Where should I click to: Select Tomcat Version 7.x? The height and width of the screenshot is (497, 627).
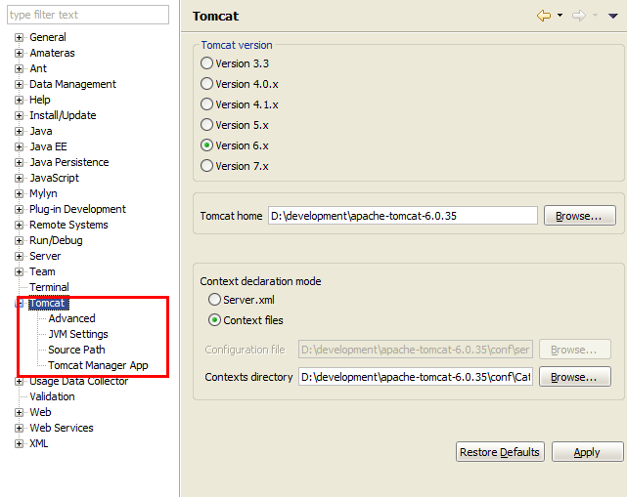[x=206, y=166]
